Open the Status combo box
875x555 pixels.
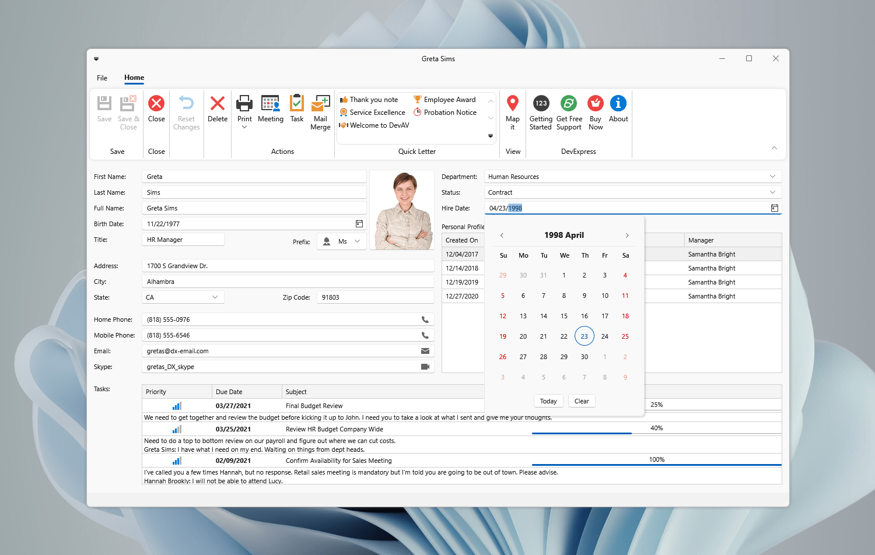coord(772,192)
